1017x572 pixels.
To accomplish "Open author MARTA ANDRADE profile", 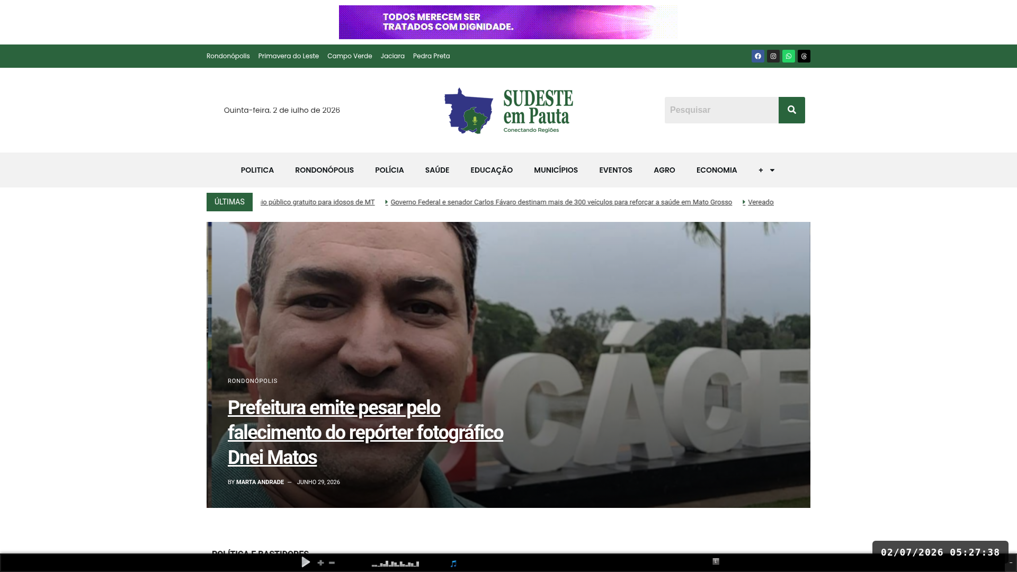I will click(260, 482).
